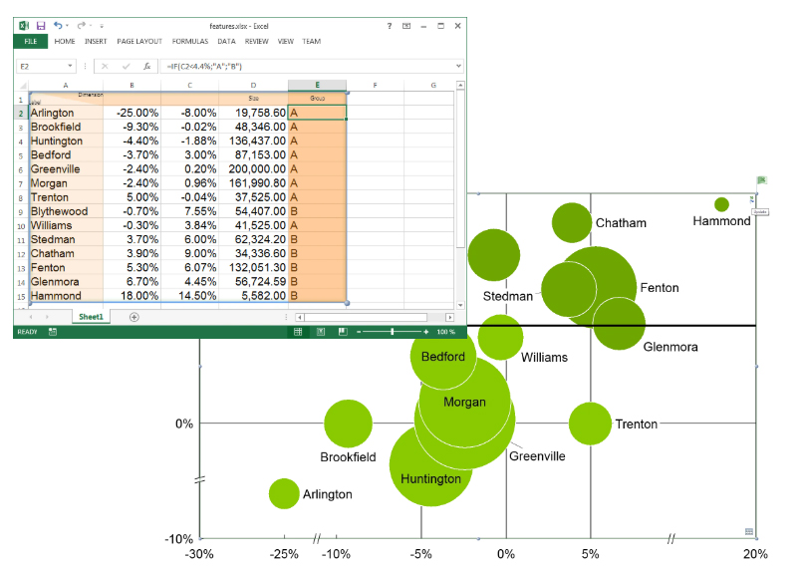Open Customize Quick Access Toolbar dropdown
This screenshot has height=567, width=802.
[x=102, y=25]
